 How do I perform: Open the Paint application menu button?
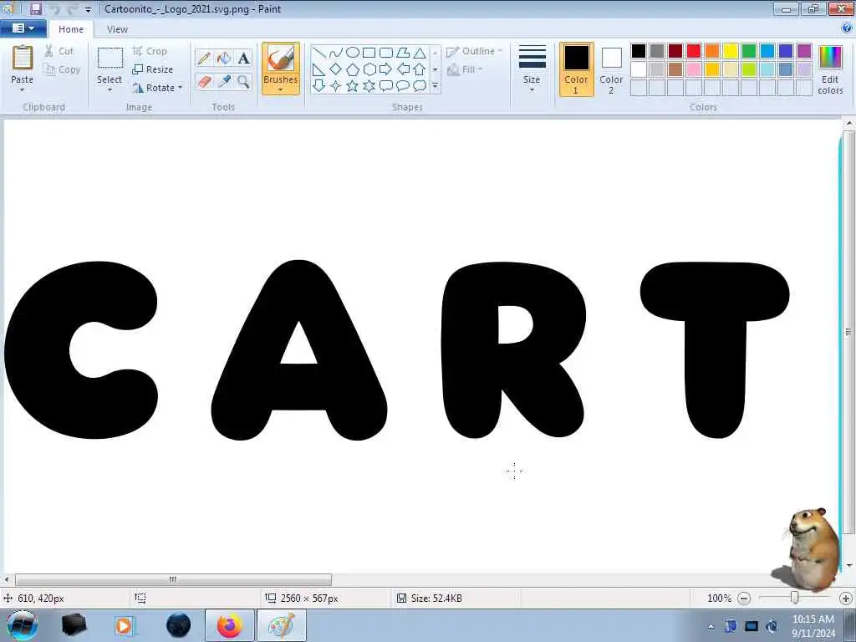(23, 28)
